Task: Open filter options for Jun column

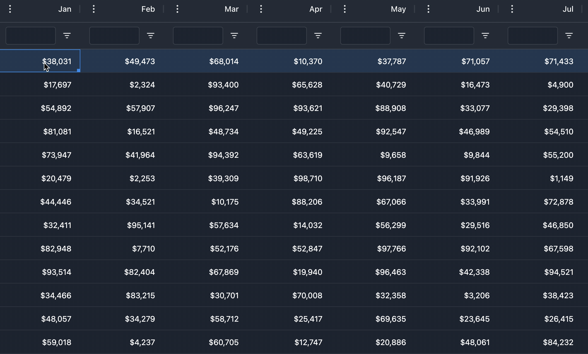Action: 485,36
